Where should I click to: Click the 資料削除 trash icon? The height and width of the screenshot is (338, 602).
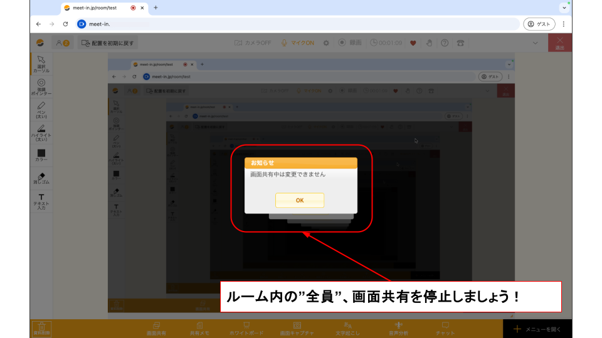(41, 328)
